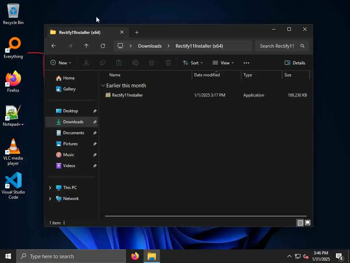This screenshot has width=350, height=263.
Task: Open the notification center icon
Action: coord(340,256)
